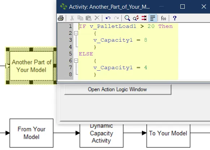Open the f(x) expression builder
The height and width of the screenshot is (150, 210).
[x=163, y=18]
